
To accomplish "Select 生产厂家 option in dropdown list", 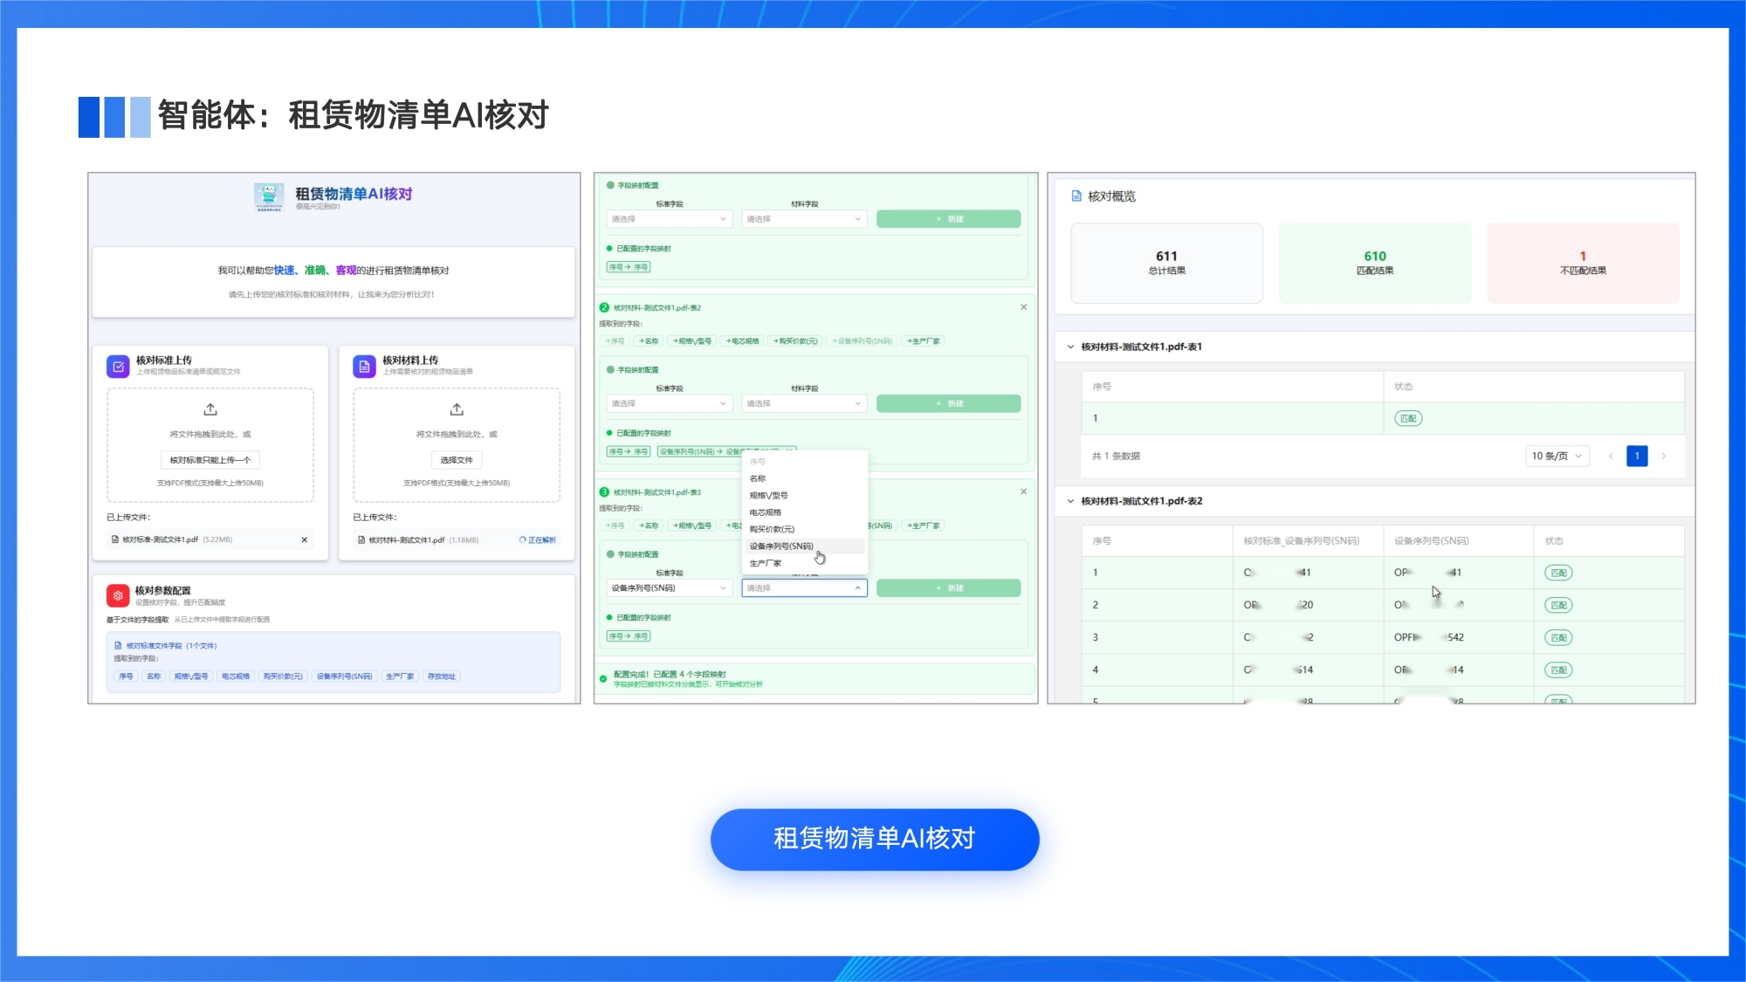I will (x=766, y=563).
